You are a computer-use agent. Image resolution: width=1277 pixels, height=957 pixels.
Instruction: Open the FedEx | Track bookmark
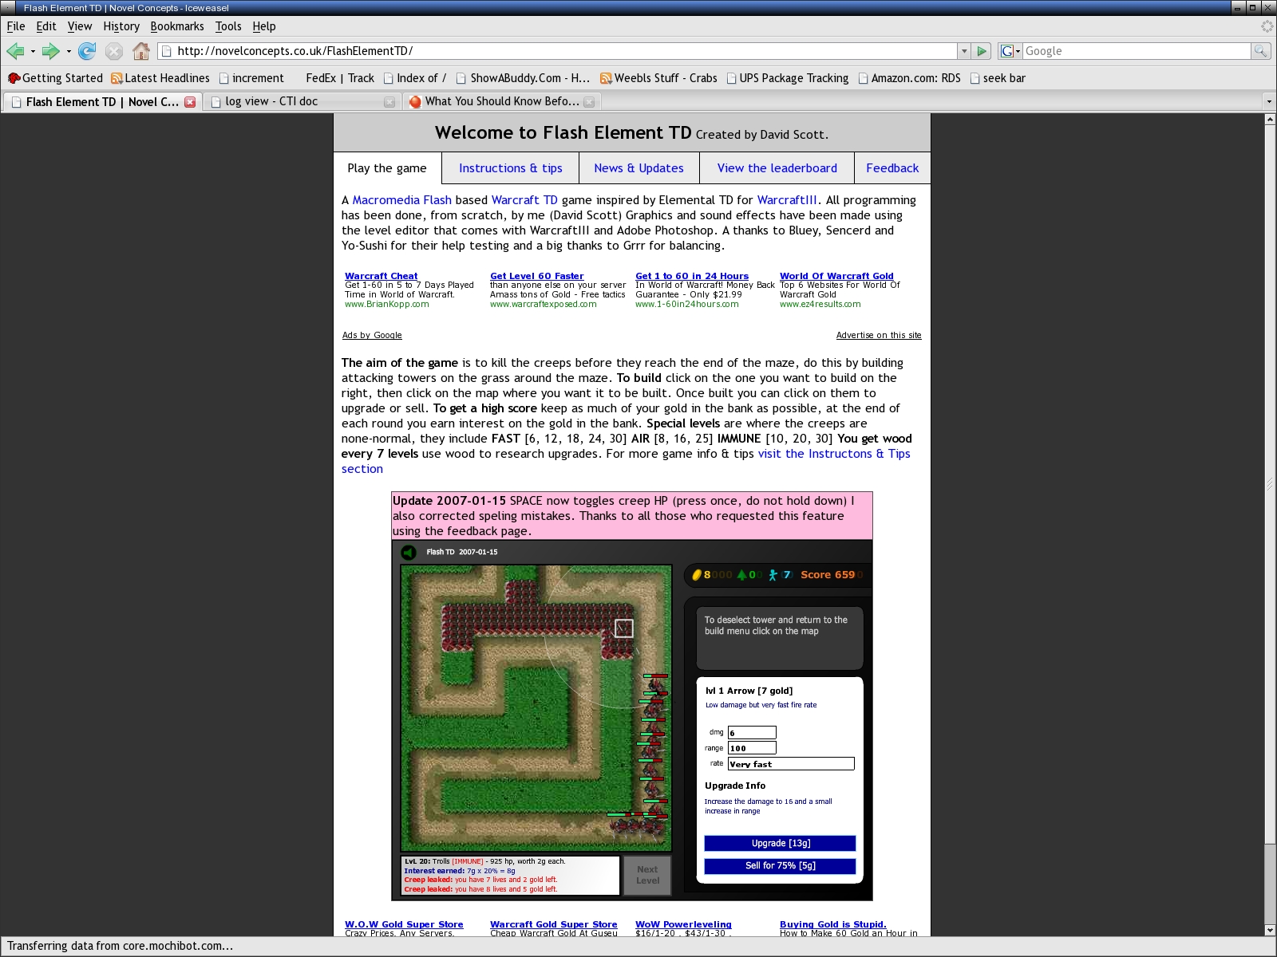[339, 78]
